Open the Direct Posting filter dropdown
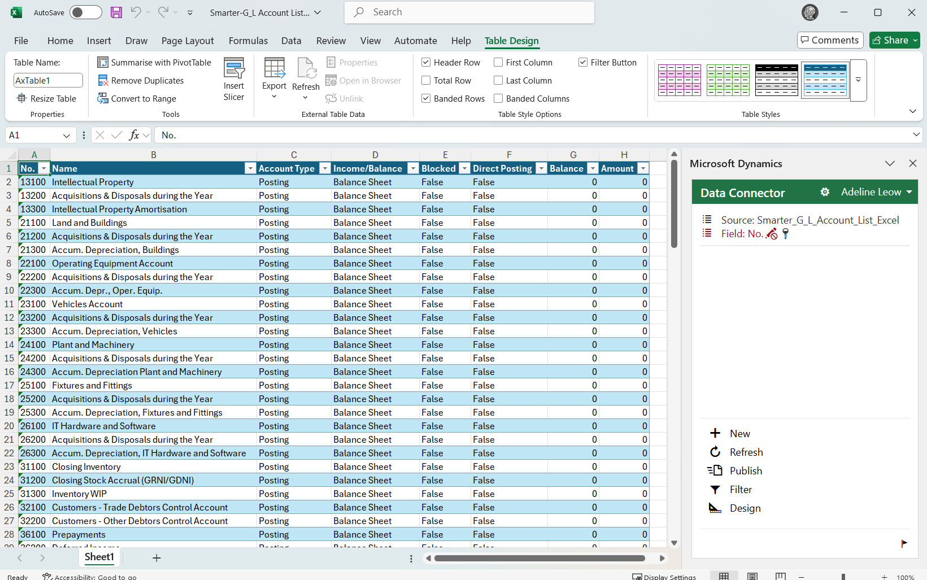The width and height of the screenshot is (927, 580). click(541, 168)
